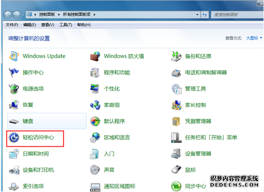Click the address bar refresh button
Image resolution: width=264 pixels, height=192 pixels.
coord(205,15)
